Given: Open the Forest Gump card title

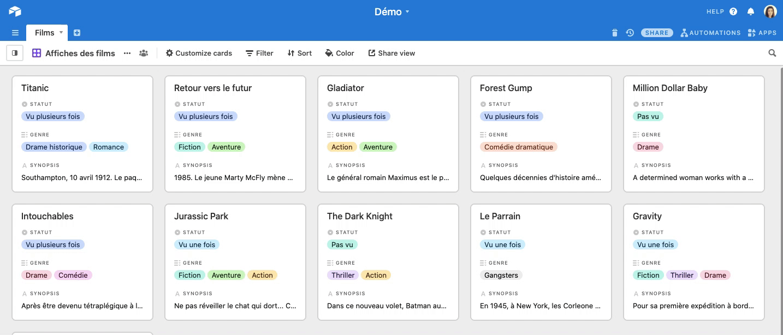Looking at the screenshot, I should (x=506, y=88).
